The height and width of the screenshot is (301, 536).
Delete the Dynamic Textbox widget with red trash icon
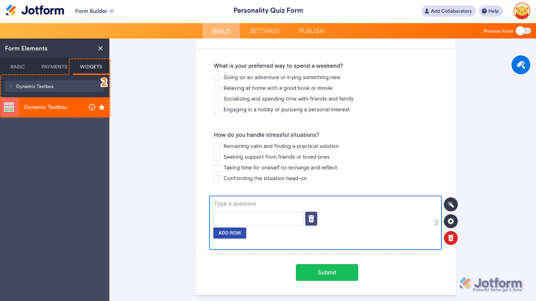point(450,238)
